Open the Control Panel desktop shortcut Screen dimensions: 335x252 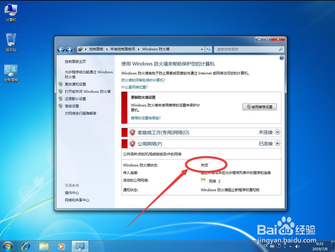point(11,73)
